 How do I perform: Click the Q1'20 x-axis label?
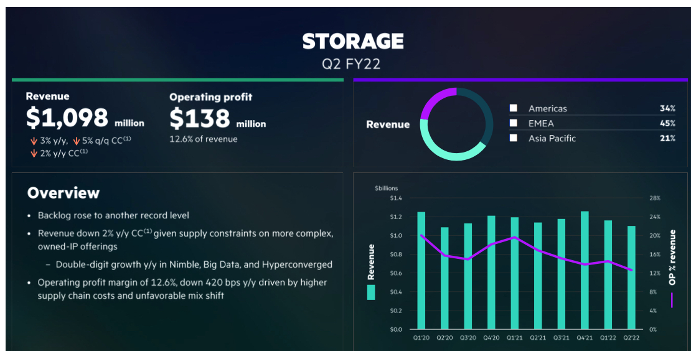click(421, 338)
